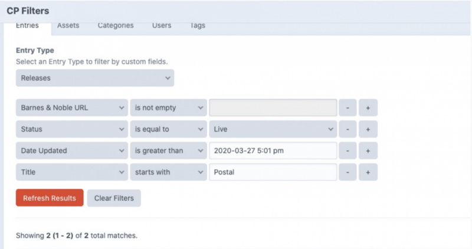Expand the 'is not empty' operator dropdown
Screen dimensions: 472x249
pyautogui.click(x=168, y=107)
